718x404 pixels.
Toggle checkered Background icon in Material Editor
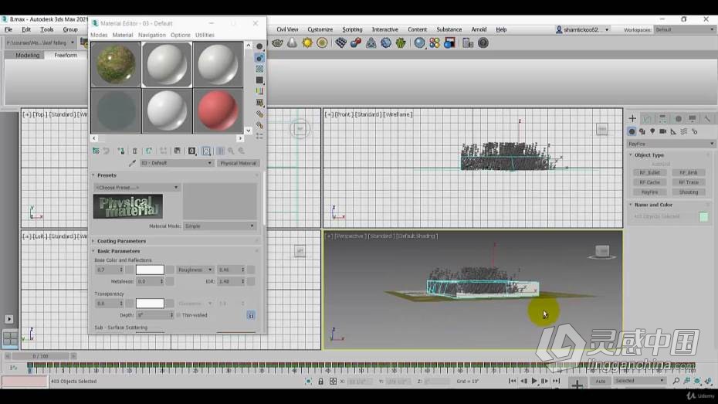pyautogui.click(x=259, y=69)
